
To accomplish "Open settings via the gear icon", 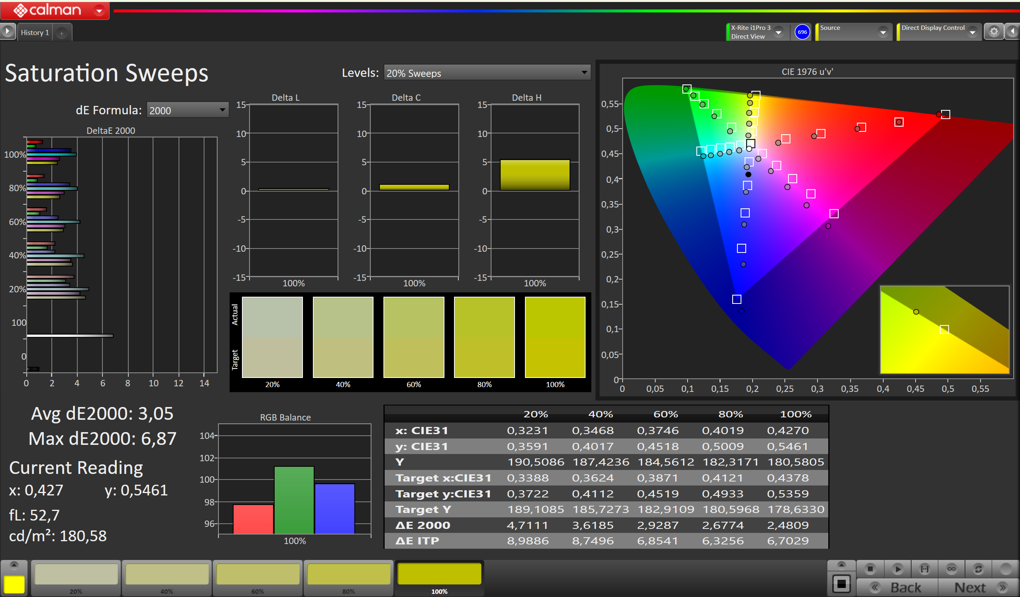I will [x=994, y=31].
